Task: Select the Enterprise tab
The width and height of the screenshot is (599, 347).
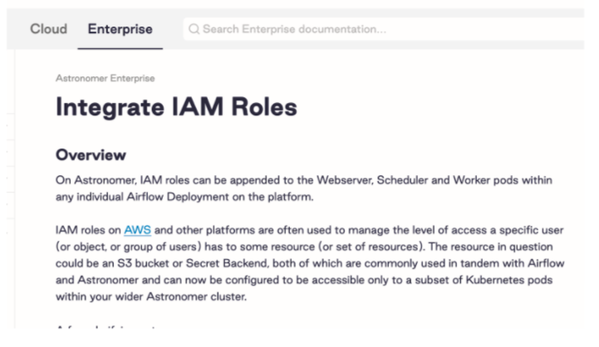Action: point(120,29)
